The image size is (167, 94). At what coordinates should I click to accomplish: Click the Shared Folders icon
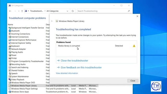(x=10, y=70)
